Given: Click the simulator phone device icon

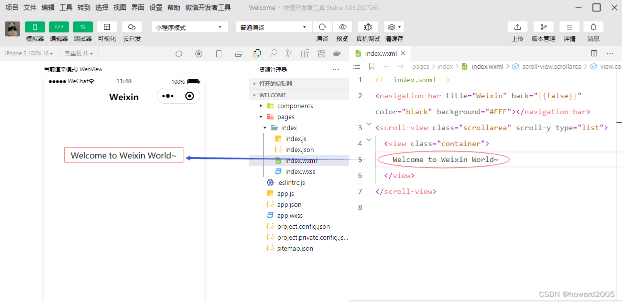Looking at the screenshot, I should 219,54.
